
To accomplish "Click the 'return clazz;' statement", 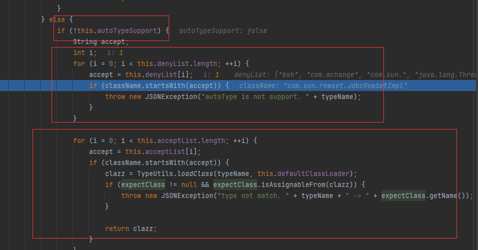I will [131, 228].
